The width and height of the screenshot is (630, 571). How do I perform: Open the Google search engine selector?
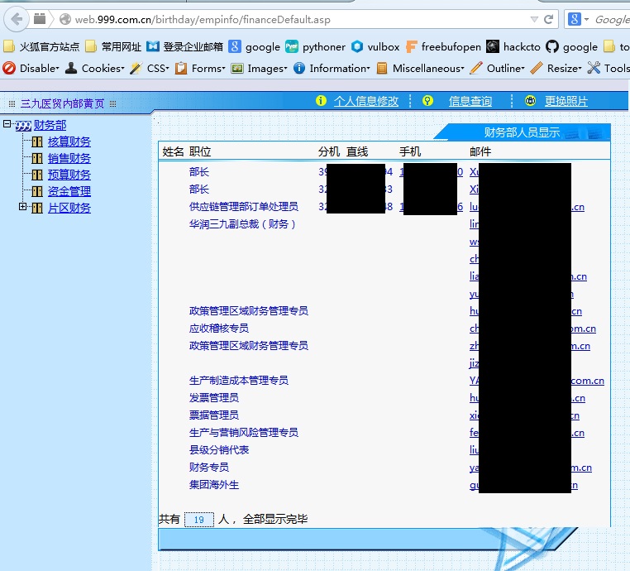(x=578, y=19)
